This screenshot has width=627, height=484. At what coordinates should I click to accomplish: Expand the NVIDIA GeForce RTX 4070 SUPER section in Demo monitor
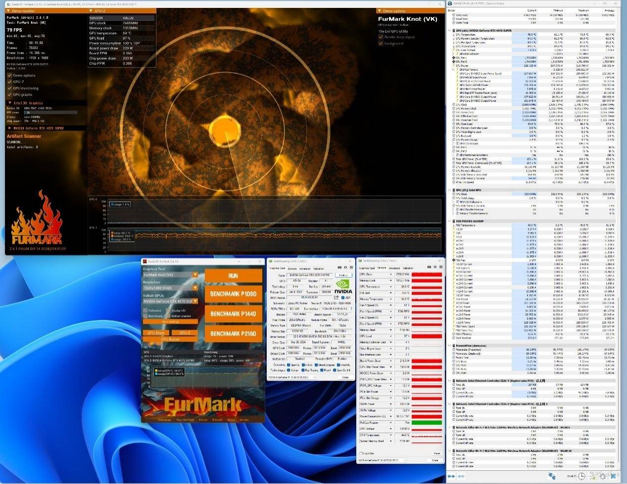point(9,128)
